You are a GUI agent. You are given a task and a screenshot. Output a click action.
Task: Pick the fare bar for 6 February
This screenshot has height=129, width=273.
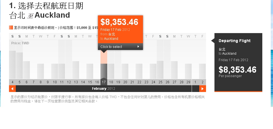[26, 70]
